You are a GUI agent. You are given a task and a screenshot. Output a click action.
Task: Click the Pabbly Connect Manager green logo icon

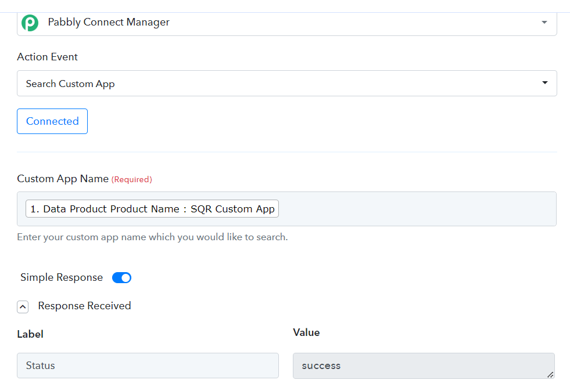30,23
